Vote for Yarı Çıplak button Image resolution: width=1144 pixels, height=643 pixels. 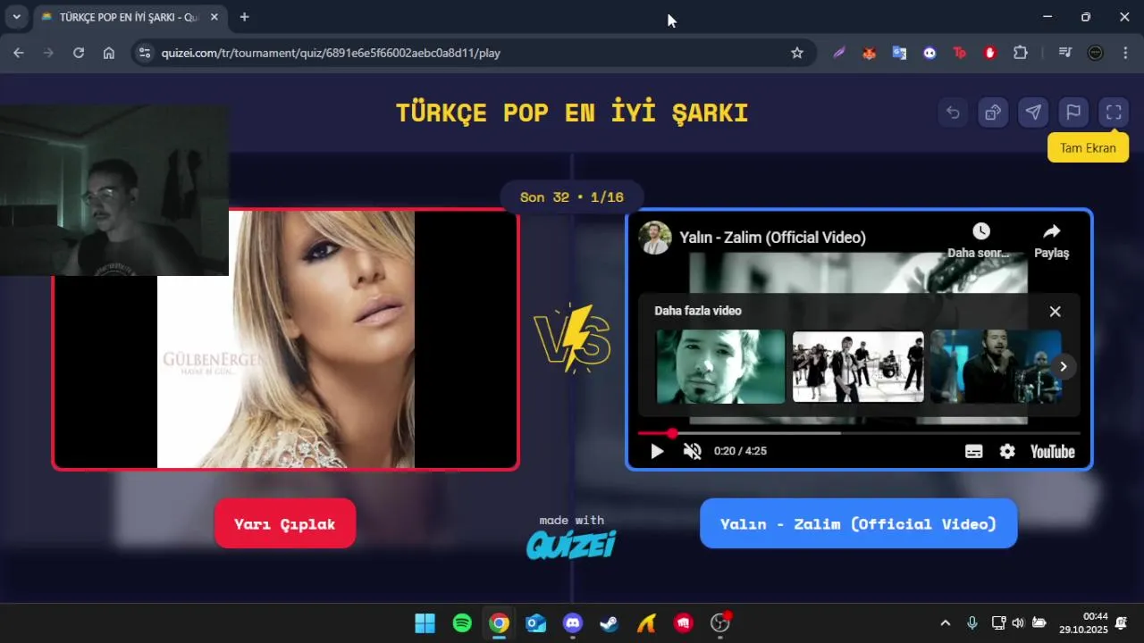pos(285,523)
